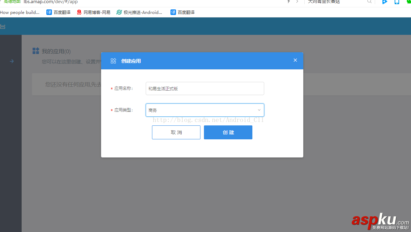Click the lightning bolt icon in address bar
The height and width of the screenshot is (232, 411).
point(289,2)
